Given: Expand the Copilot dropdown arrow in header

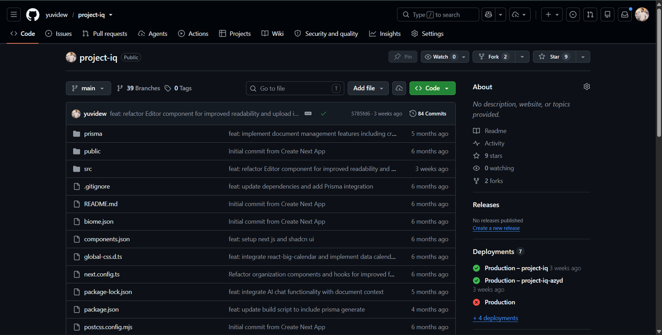Looking at the screenshot, I should [x=500, y=15].
